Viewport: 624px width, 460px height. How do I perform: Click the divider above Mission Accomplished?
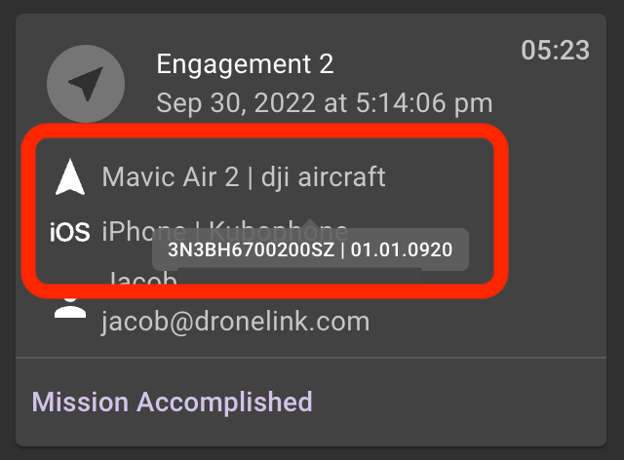[x=312, y=358]
